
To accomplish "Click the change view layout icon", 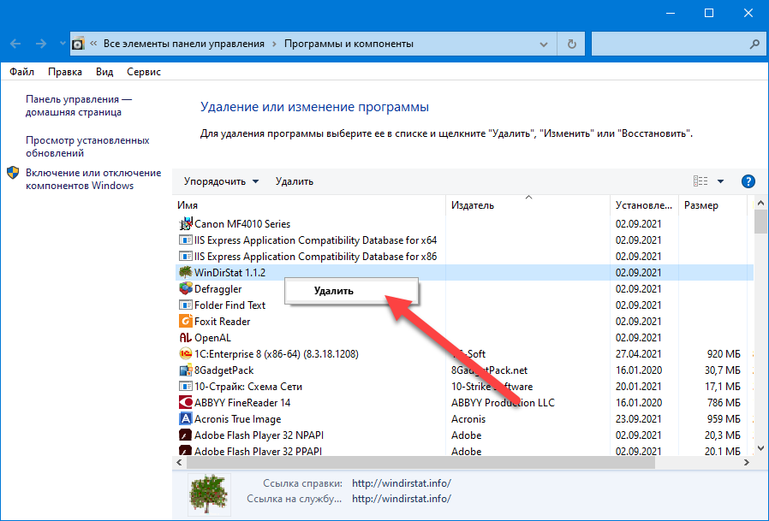I will [700, 181].
